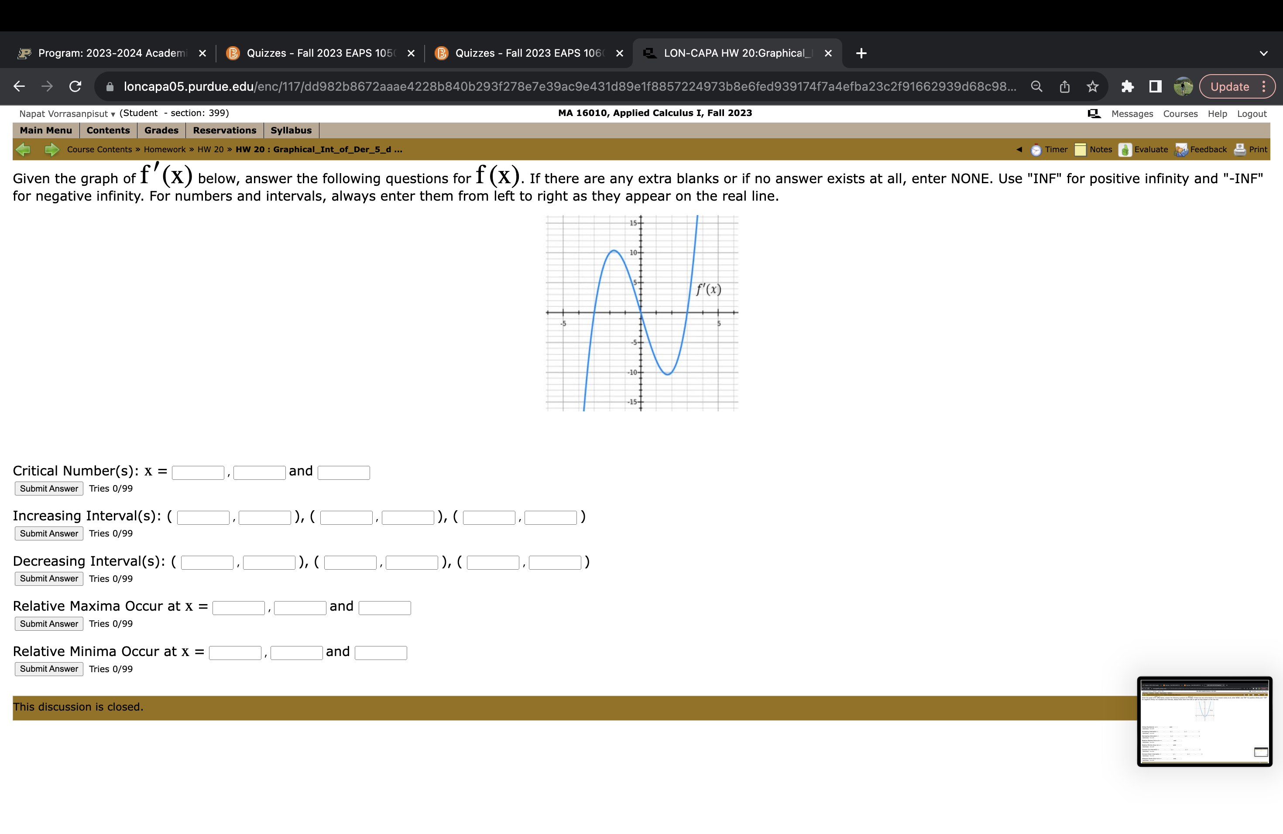The width and height of the screenshot is (1283, 834).
Task: Open the student name dropdown arrow
Action: pyautogui.click(x=113, y=114)
